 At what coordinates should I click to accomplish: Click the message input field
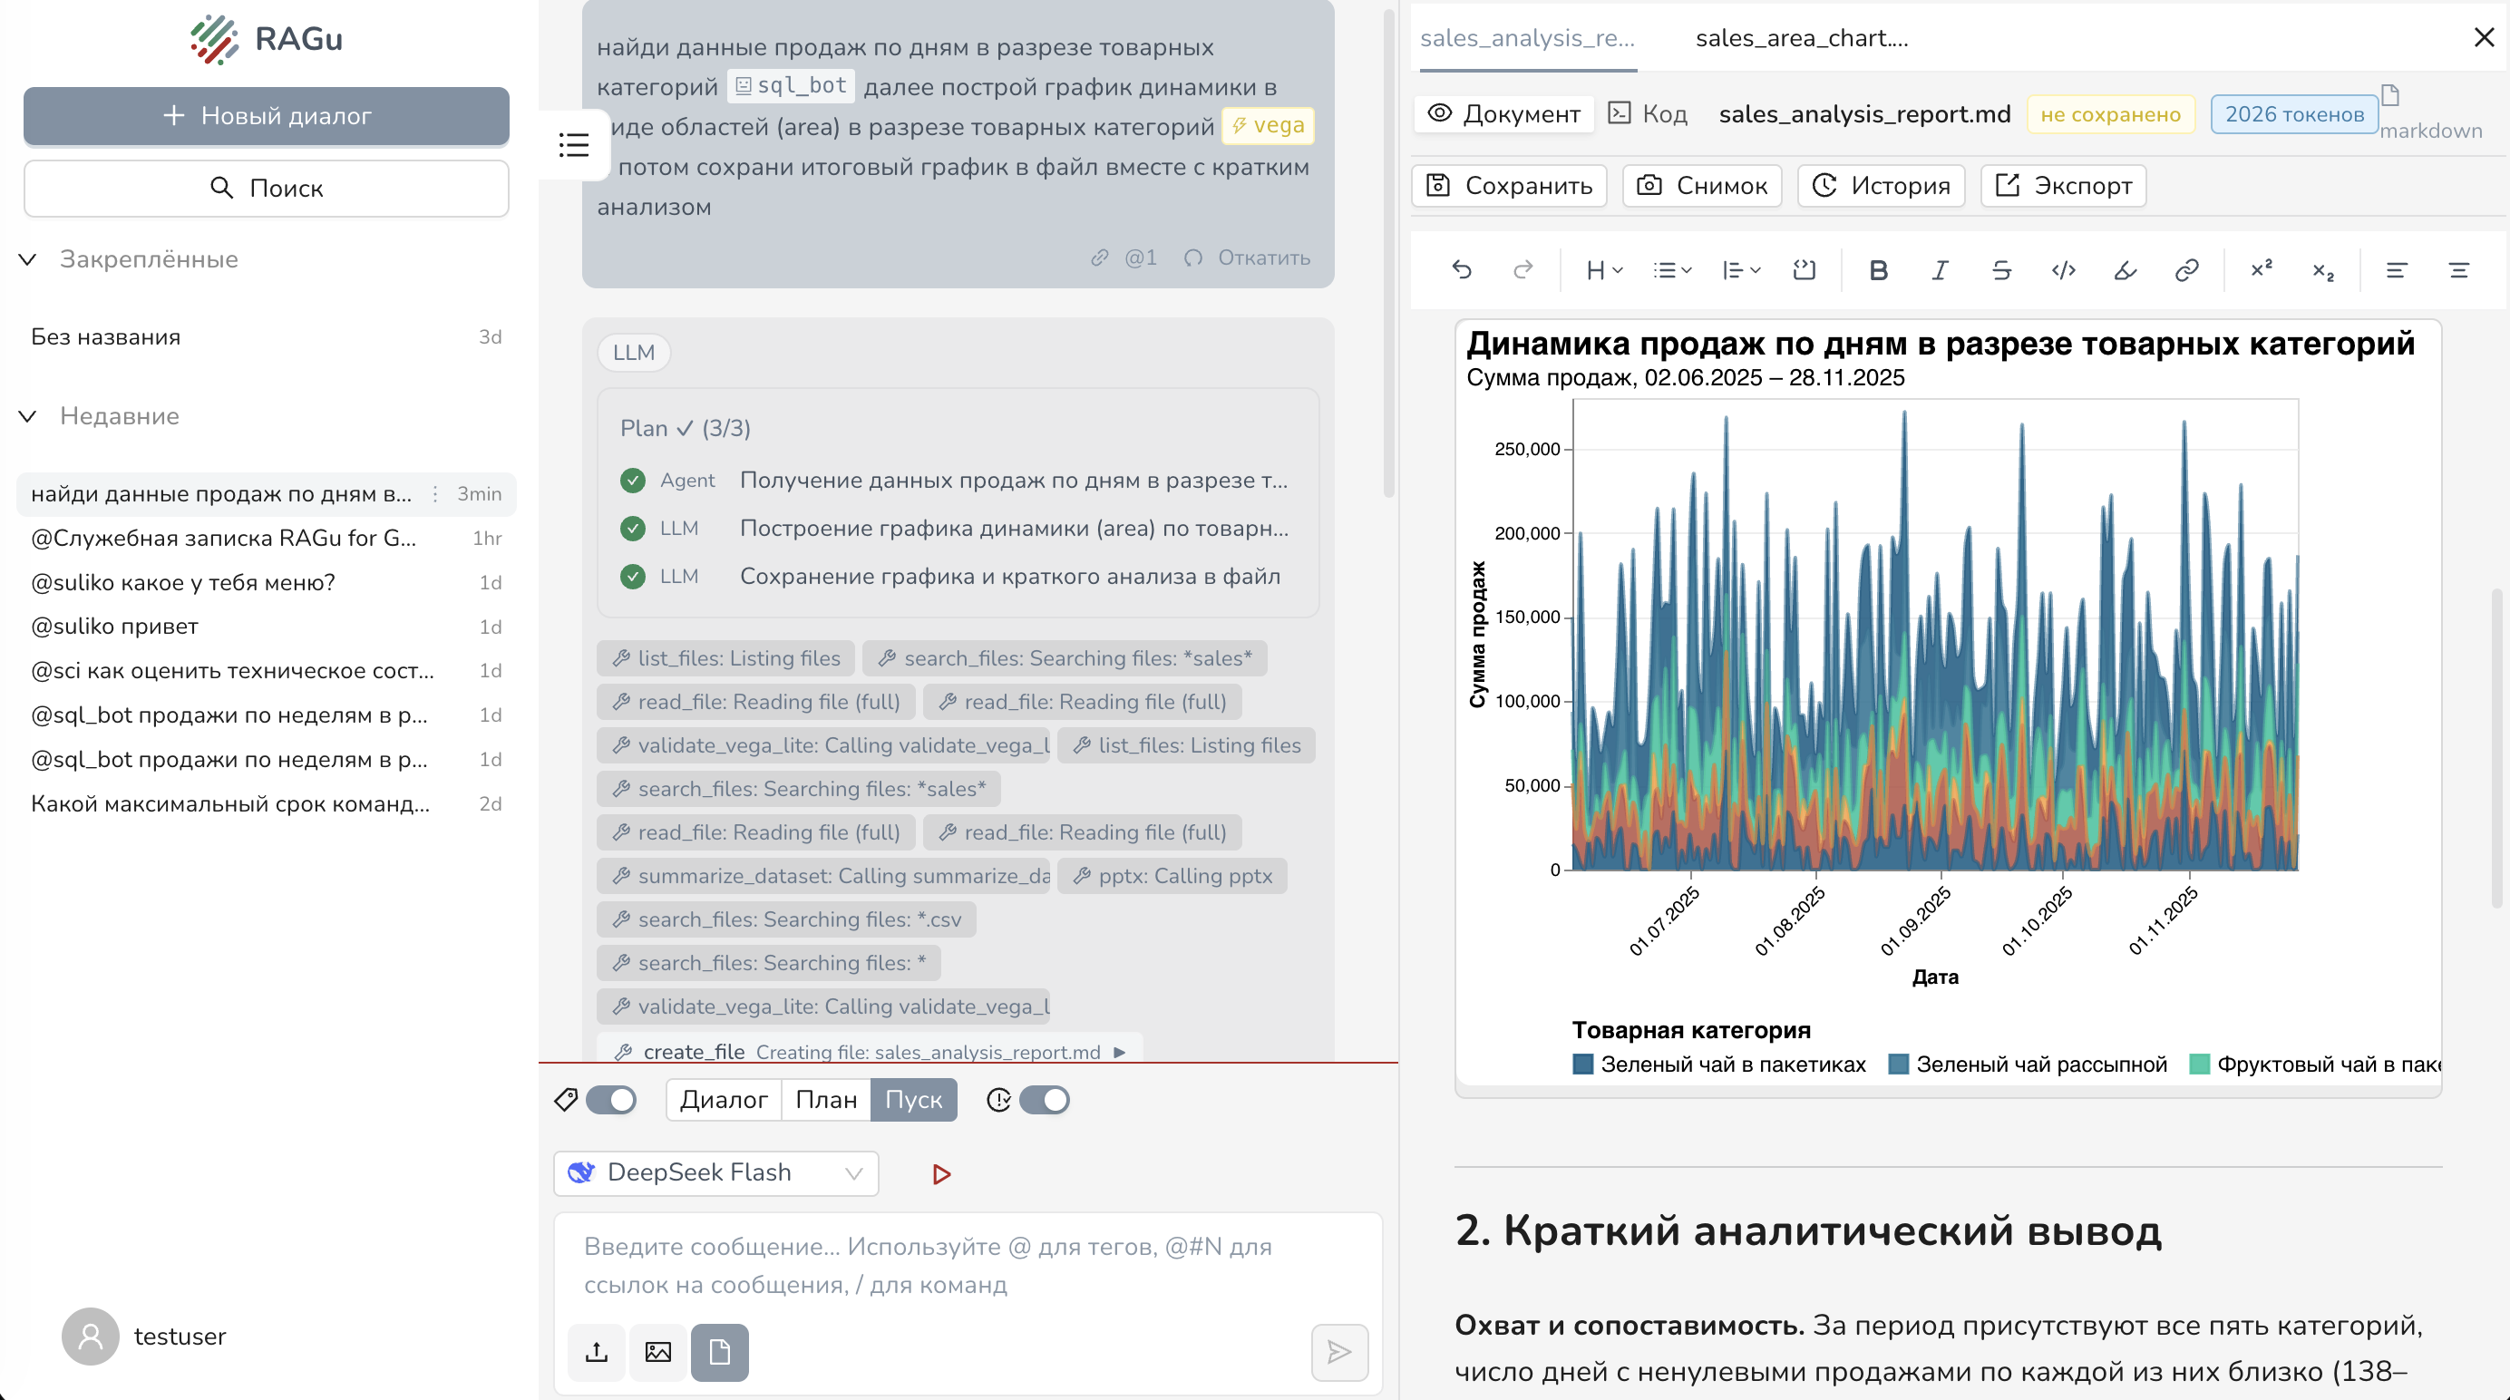coord(968,1265)
